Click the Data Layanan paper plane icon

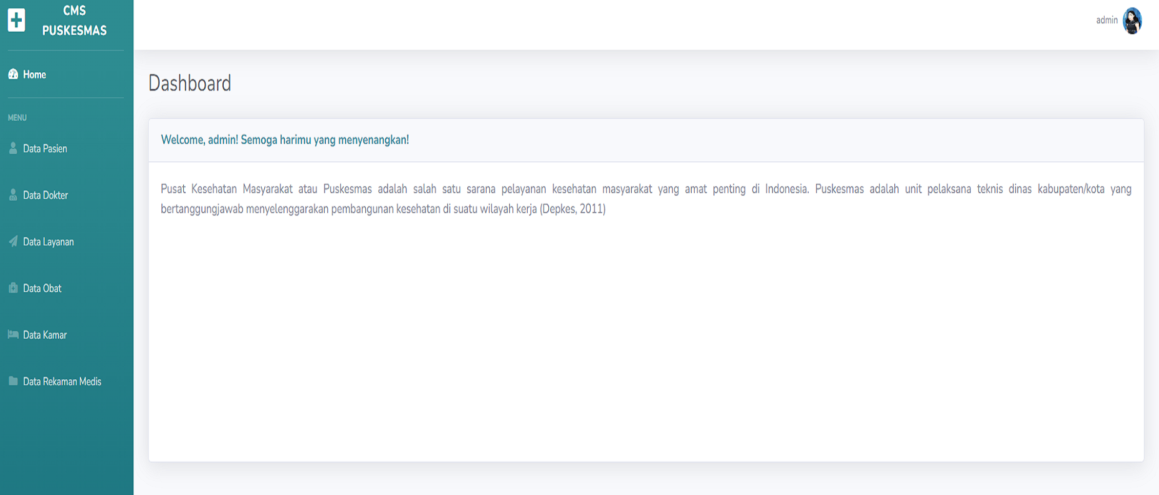(x=13, y=242)
